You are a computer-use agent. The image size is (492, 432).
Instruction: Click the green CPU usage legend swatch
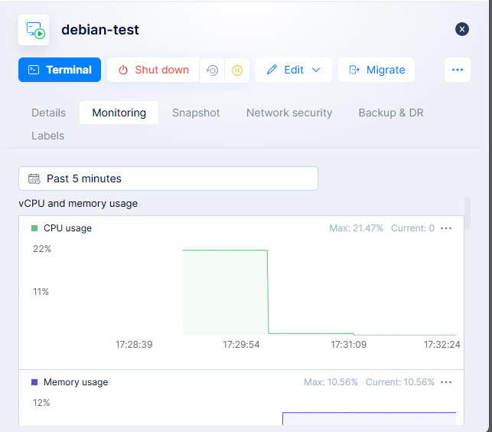[x=34, y=228]
